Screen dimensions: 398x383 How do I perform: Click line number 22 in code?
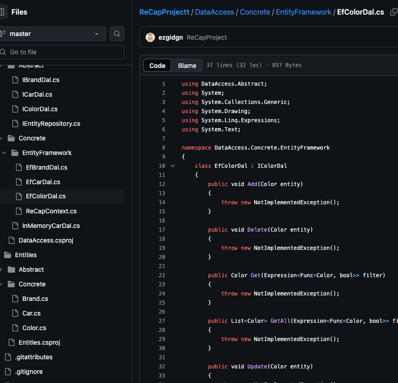(162, 275)
